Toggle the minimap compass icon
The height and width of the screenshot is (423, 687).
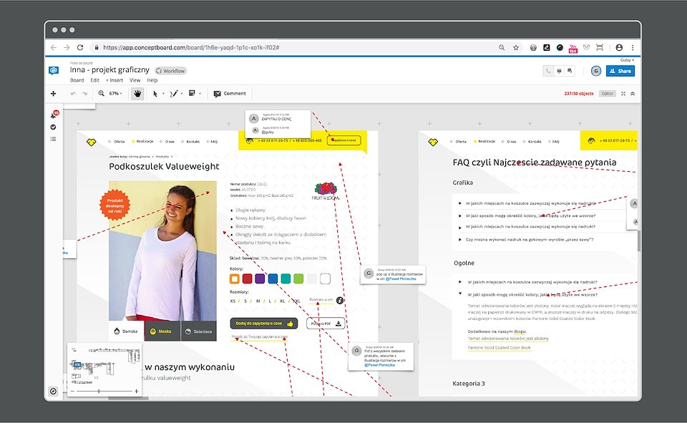tap(54, 392)
